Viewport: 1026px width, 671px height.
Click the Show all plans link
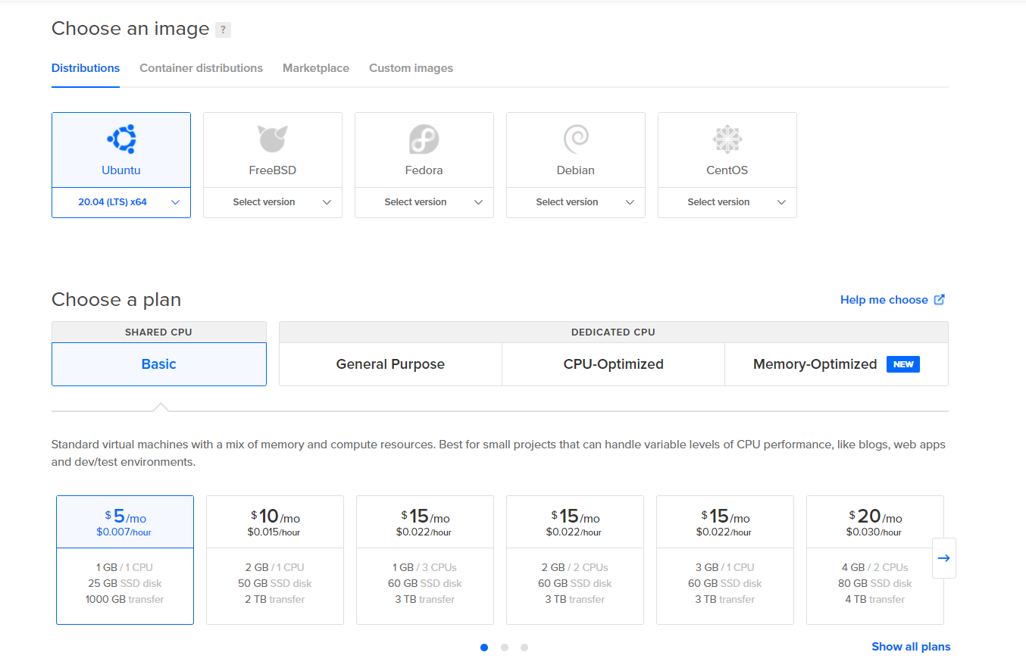tap(911, 647)
